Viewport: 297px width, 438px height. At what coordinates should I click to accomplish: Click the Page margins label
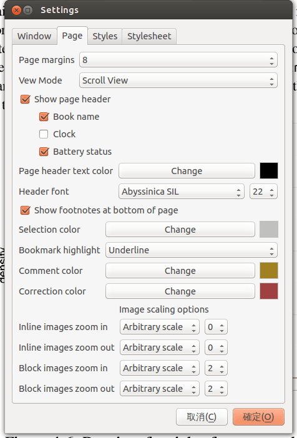tap(47, 60)
